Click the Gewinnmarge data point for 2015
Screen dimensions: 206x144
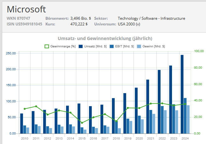pos(82,123)
